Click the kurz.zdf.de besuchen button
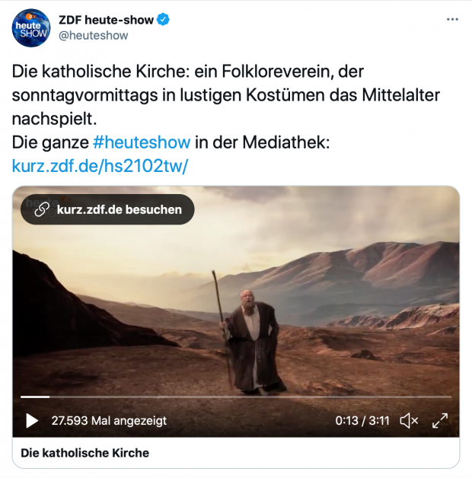 (x=107, y=209)
